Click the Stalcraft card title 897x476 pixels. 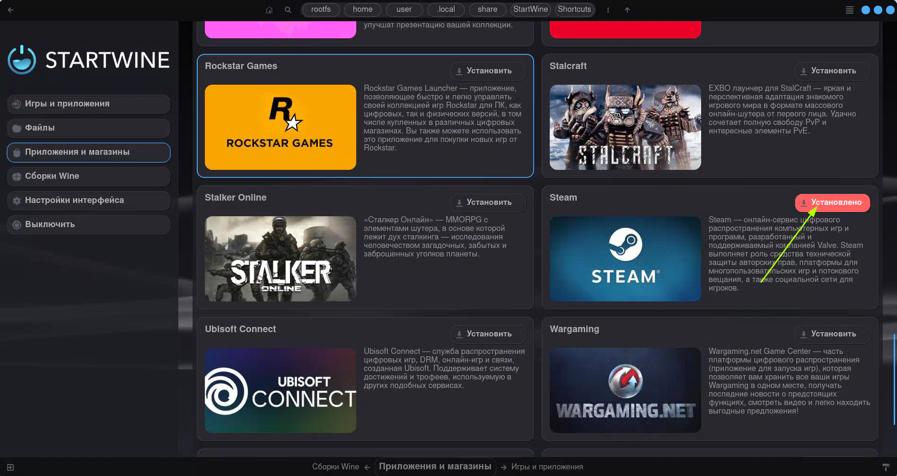click(x=568, y=66)
